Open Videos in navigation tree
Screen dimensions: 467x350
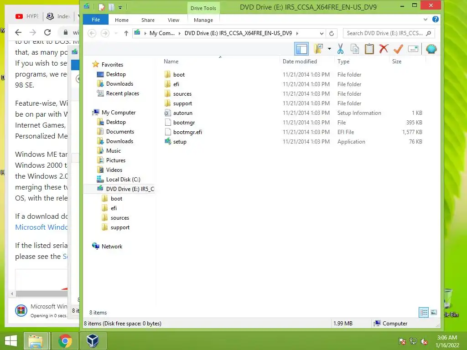(x=114, y=170)
